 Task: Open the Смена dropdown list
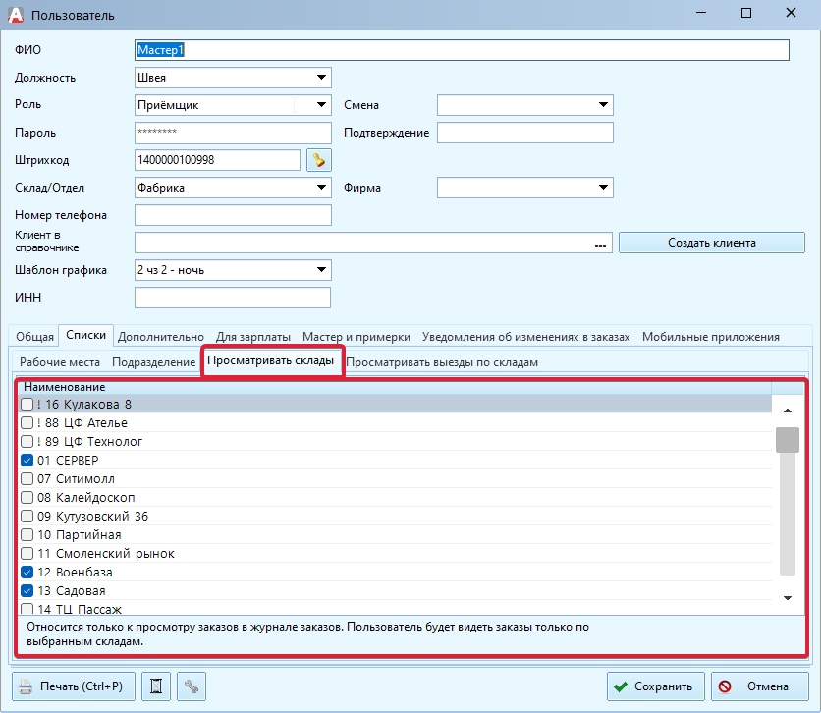pyautogui.click(x=603, y=105)
